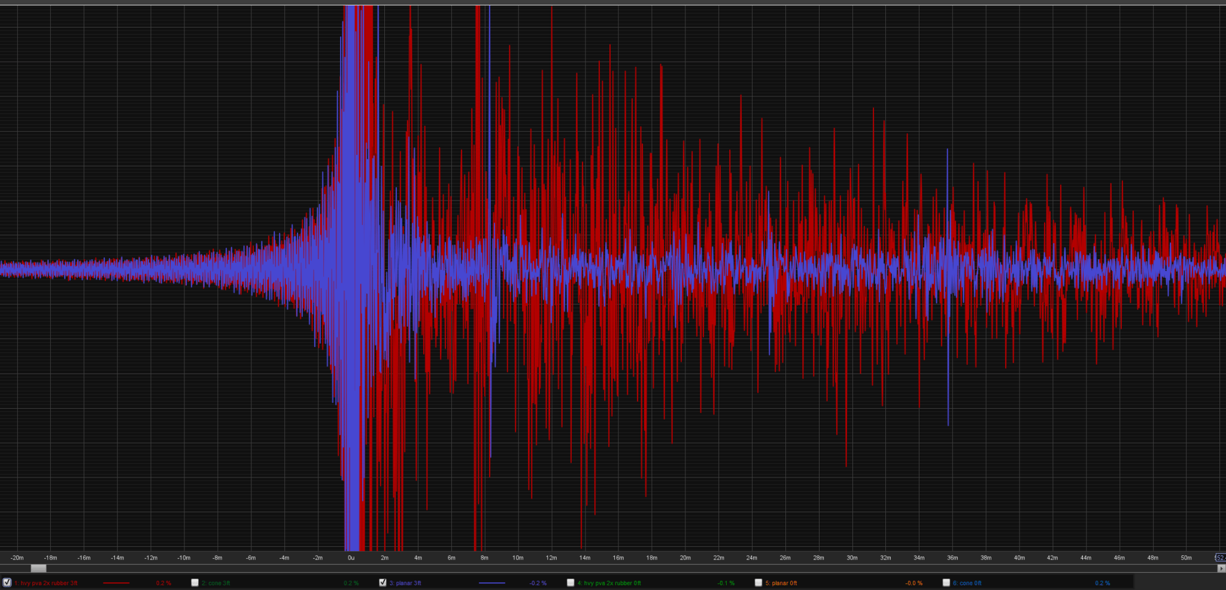This screenshot has height=590, width=1226.
Task: Click the scrollbar right arrow button
Action: [x=1221, y=568]
